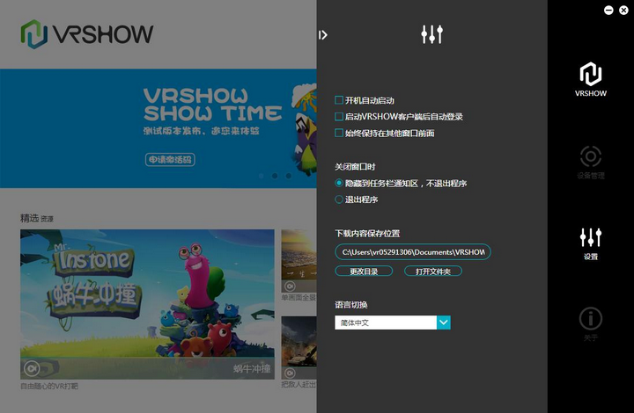Screen dimensions: 634x413
Task: Select the third banner carousel dot
Action: [288, 176]
